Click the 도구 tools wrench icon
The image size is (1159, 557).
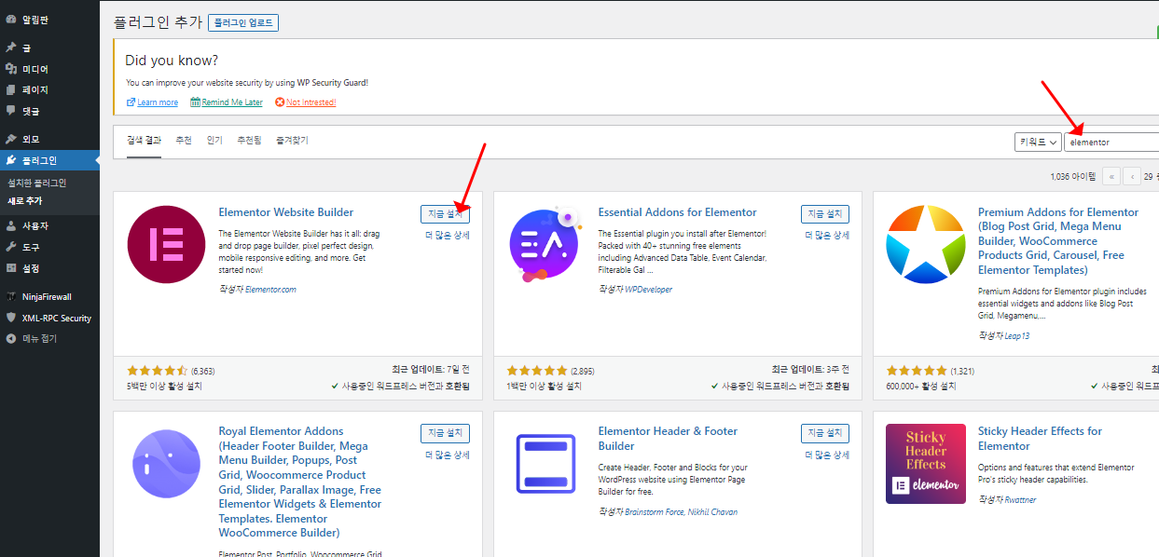pyautogui.click(x=10, y=247)
